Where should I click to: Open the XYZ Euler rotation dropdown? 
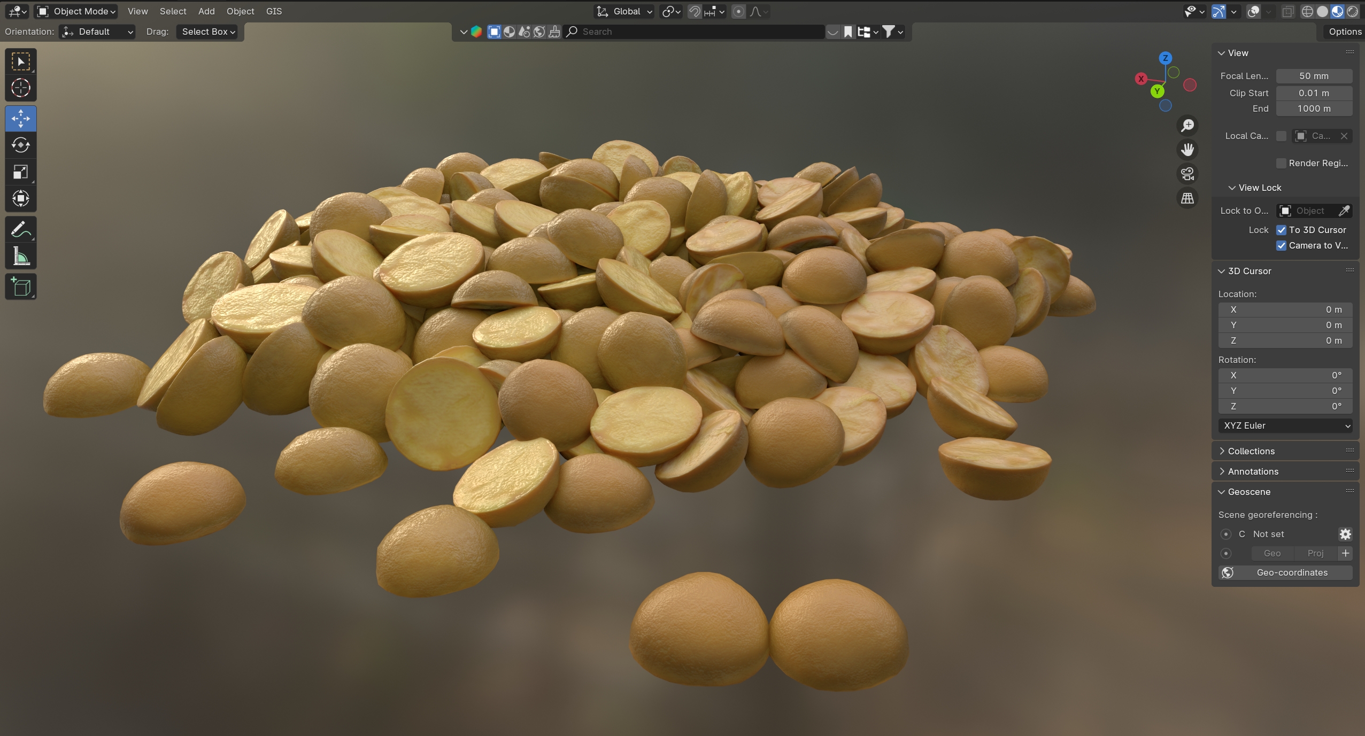point(1285,425)
